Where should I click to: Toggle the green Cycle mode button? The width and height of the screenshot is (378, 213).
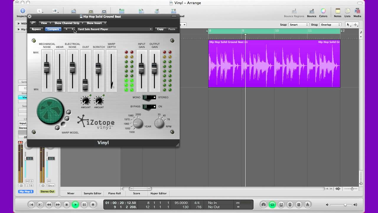click(273, 204)
